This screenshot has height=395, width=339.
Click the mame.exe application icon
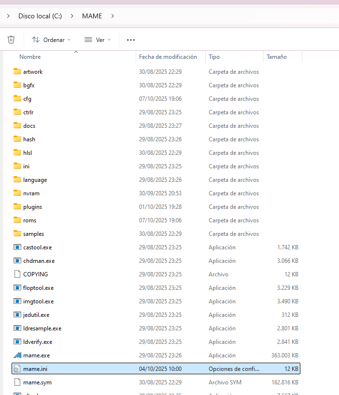pos(17,355)
